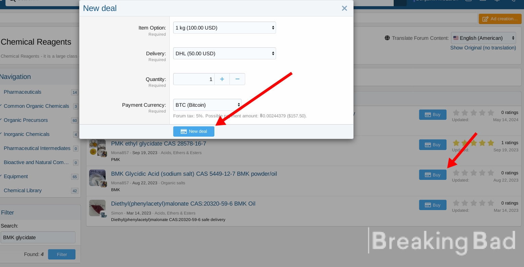This screenshot has height=267, width=524.
Task: Open Diethyl(phenylacetyl)malonate BMK Oil listing
Action: pyautogui.click(x=183, y=204)
